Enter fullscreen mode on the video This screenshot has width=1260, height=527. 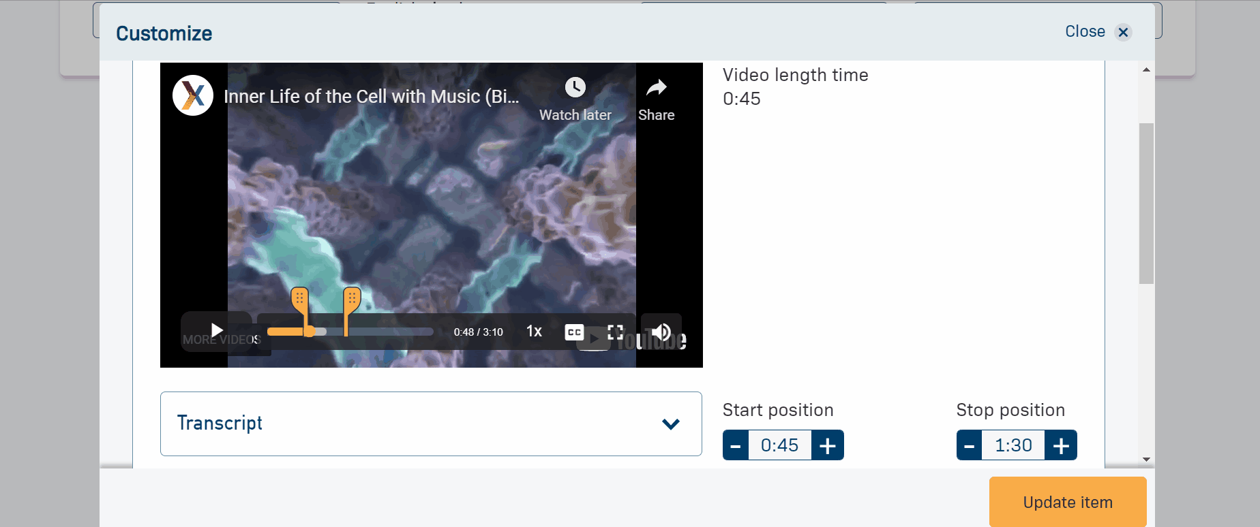[616, 332]
